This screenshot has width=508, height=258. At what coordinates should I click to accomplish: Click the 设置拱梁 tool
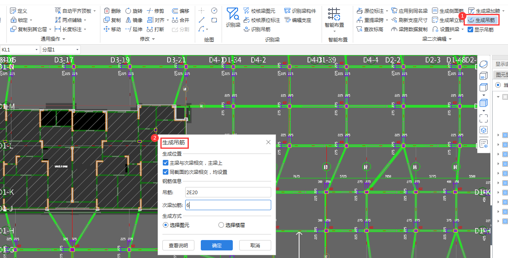tap(446, 29)
